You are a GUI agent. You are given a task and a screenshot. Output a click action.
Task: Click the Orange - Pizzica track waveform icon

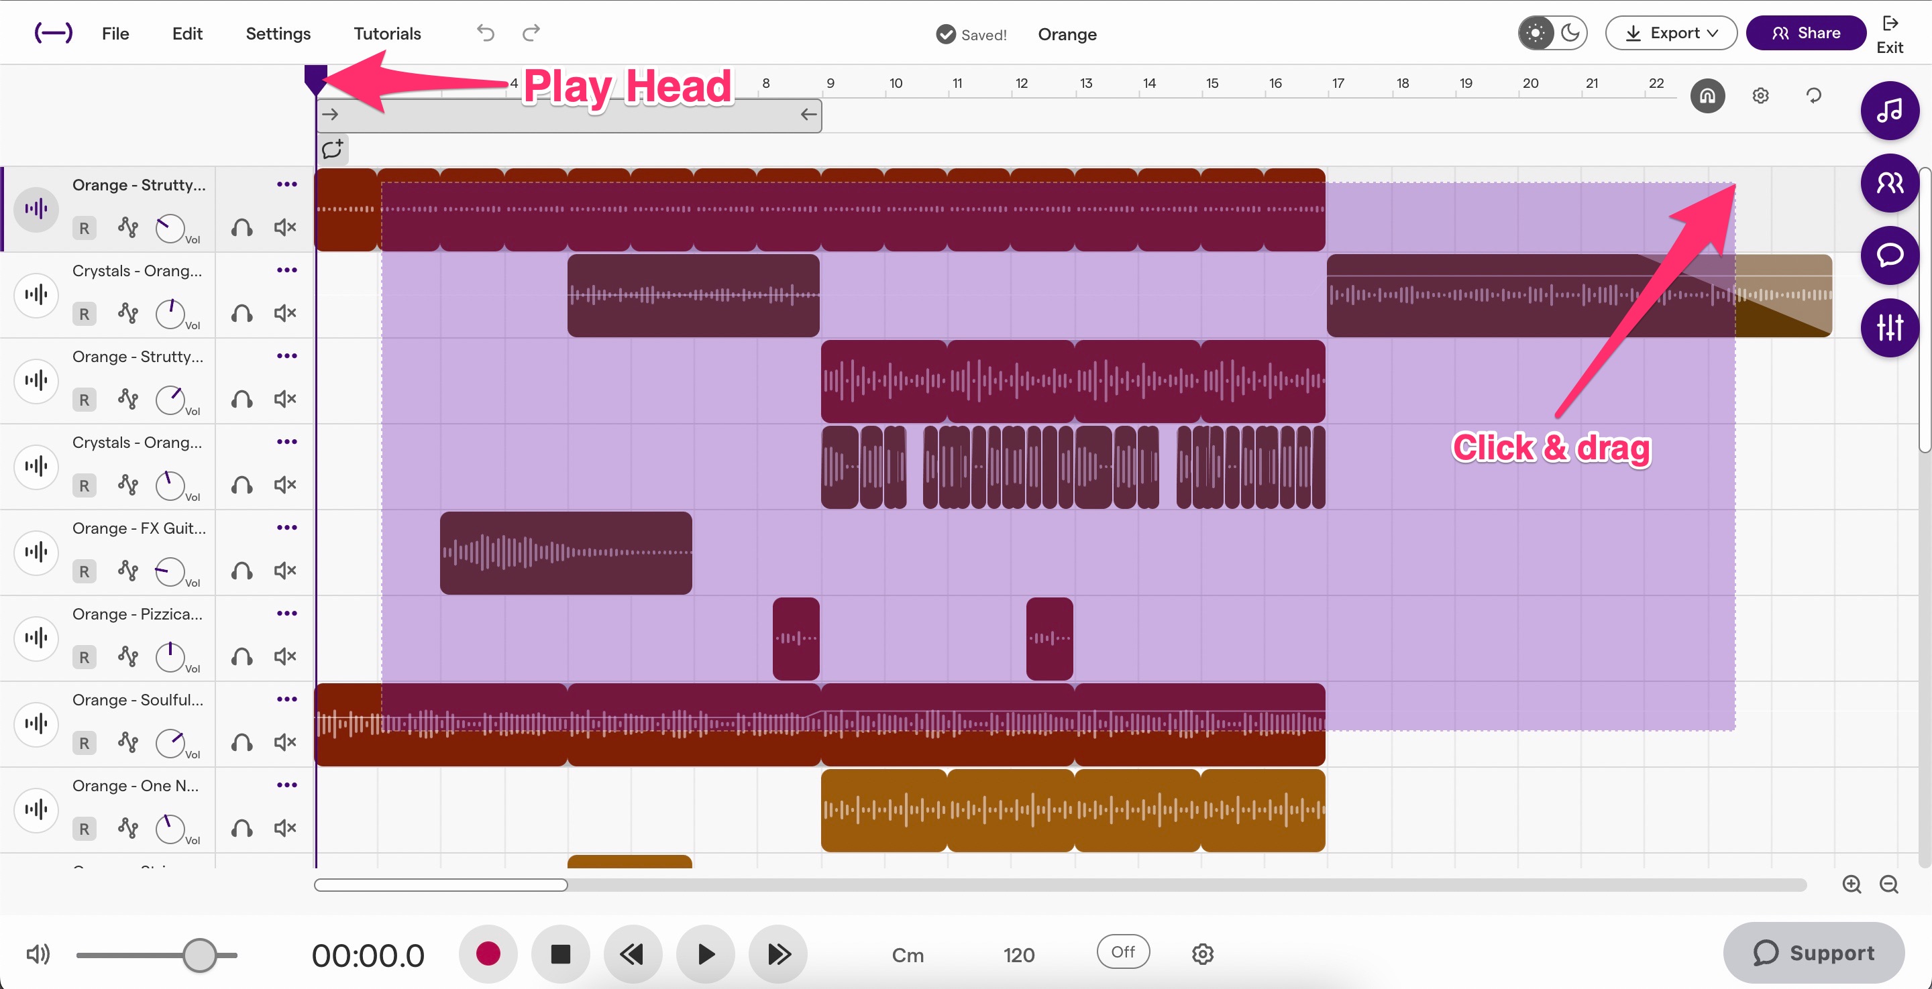coord(36,638)
